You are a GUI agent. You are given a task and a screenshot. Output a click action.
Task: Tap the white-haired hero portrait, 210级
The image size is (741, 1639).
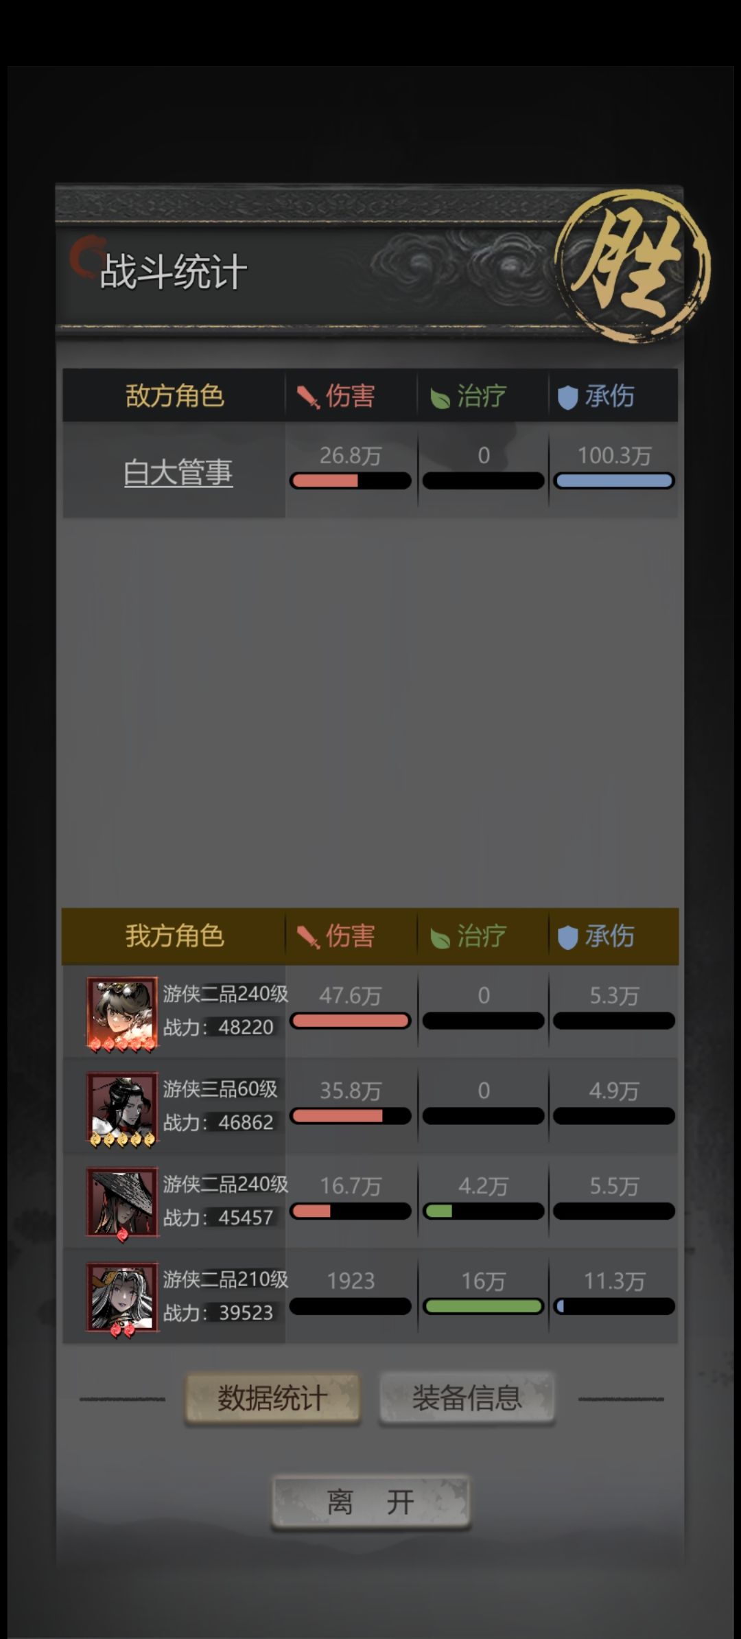[x=122, y=1299]
